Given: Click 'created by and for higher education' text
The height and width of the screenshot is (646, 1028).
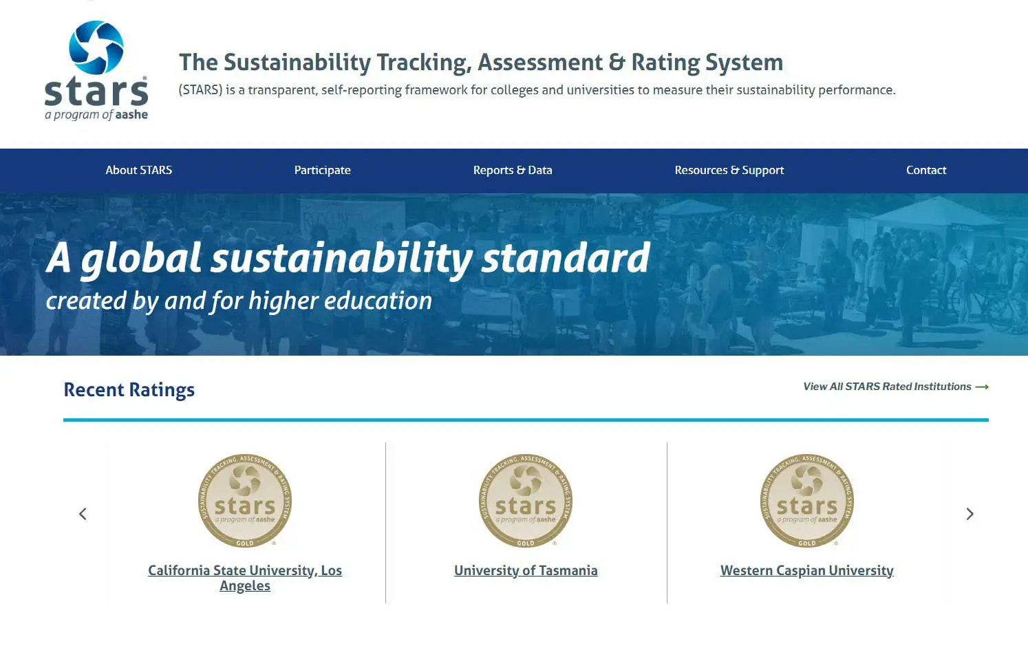Looking at the screenshot, I should pyautogui.click(x=239, y=301).
